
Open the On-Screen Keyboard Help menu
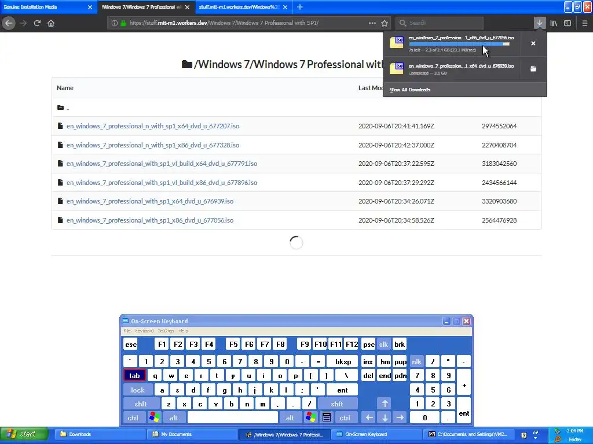[x=184, y=331]
